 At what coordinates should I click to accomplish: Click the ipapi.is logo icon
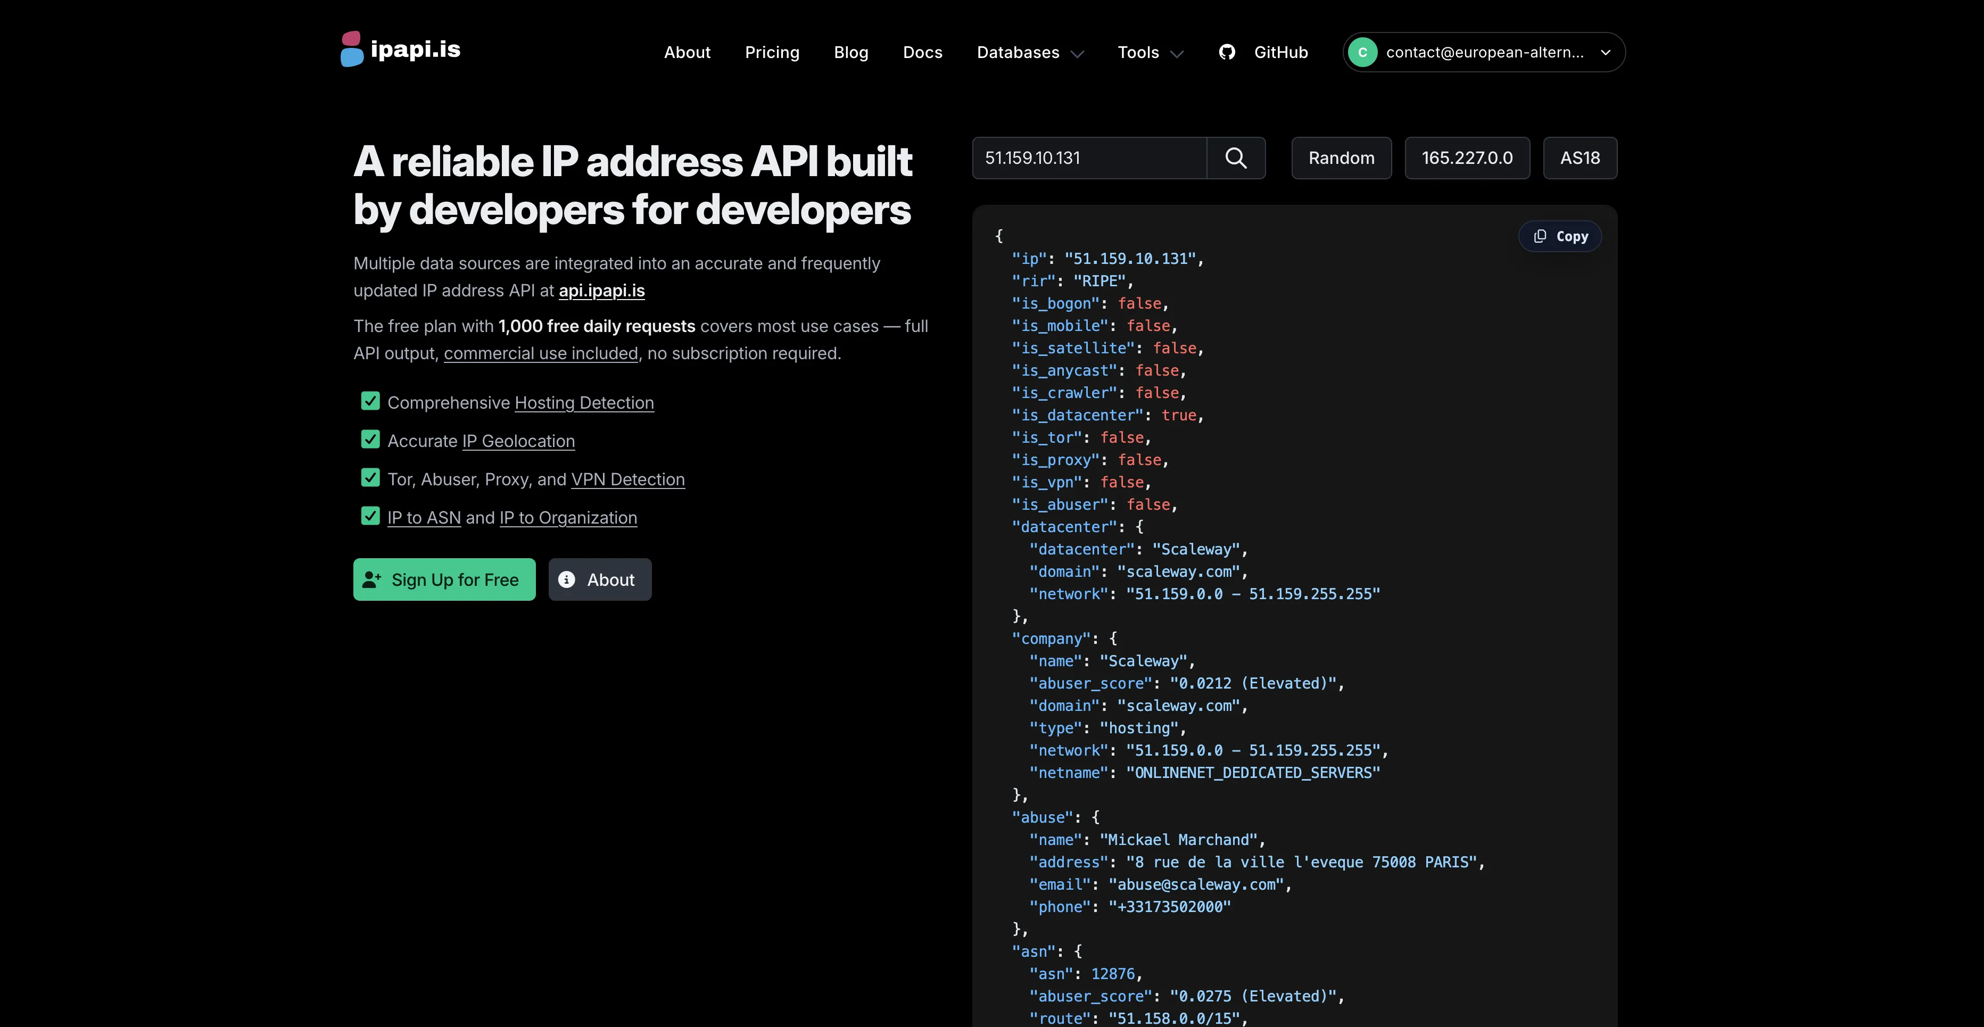click(352, 49)
